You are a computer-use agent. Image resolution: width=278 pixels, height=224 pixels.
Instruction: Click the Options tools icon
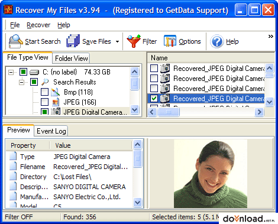pos(170,41)
